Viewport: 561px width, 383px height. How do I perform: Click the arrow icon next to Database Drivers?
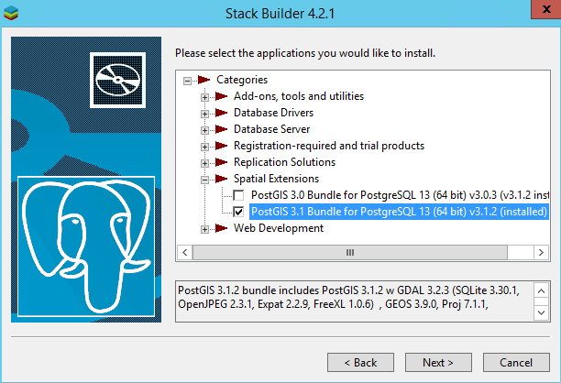click(222, 113)
